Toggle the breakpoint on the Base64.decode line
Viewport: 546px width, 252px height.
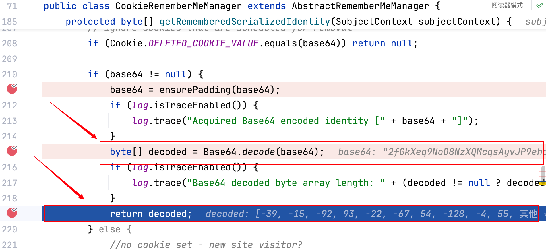[x=12, y=151]
